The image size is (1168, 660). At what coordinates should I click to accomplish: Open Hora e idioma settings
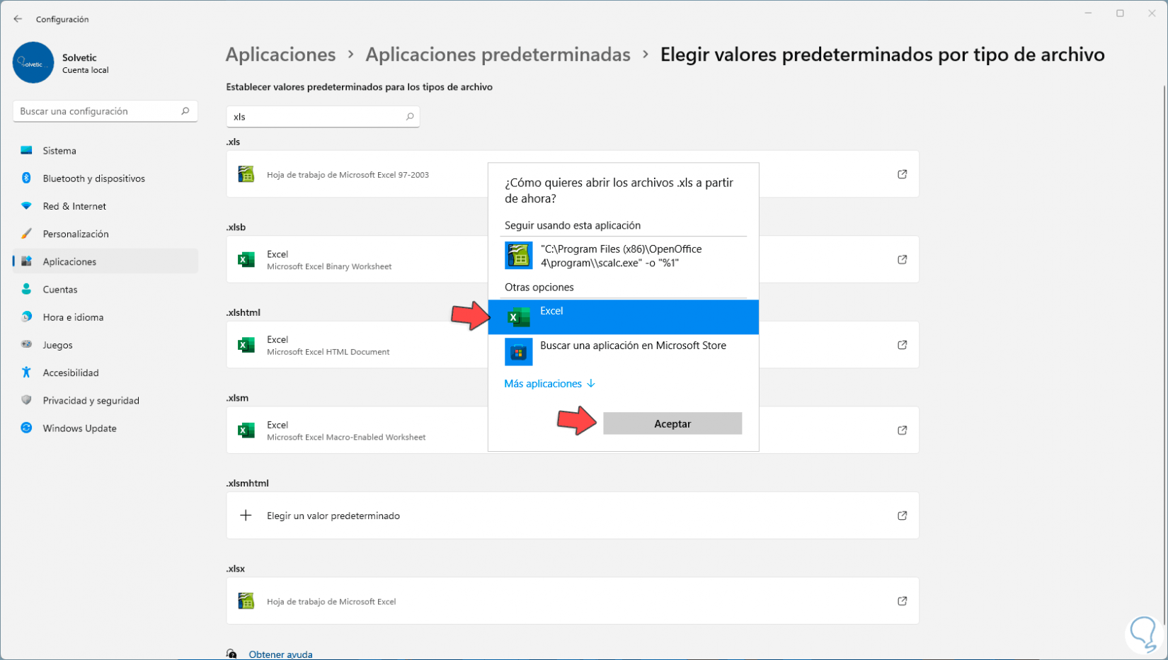pyautogui.click(x=105, y=317)
